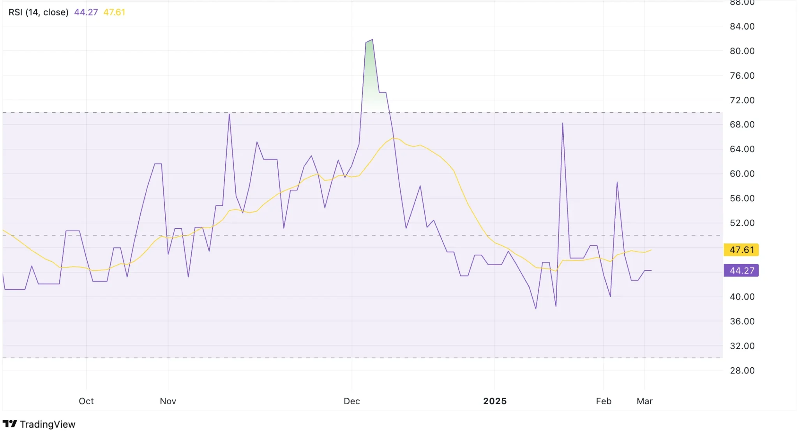The width and height of the screenshot is (798, 437).
Task: Click the Feb label on time axis
Action: pyautogui.click(x=604, y=401)
